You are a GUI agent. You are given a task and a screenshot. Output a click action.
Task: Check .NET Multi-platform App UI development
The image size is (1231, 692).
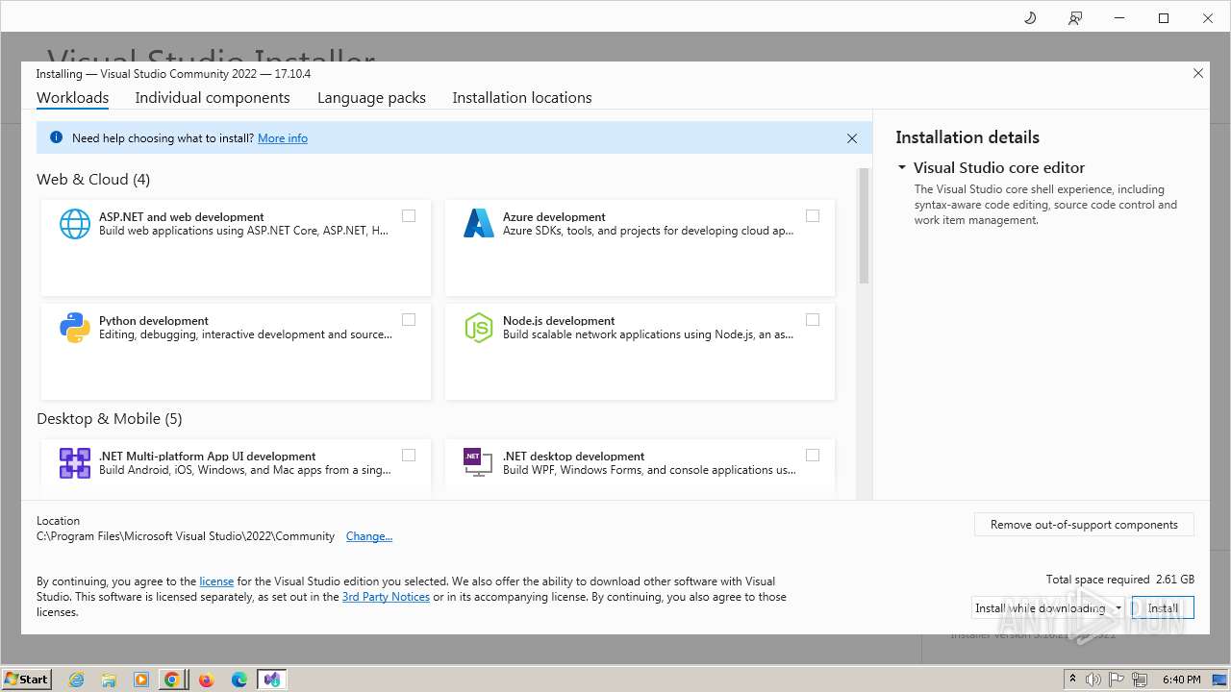(x=409, y=456)
